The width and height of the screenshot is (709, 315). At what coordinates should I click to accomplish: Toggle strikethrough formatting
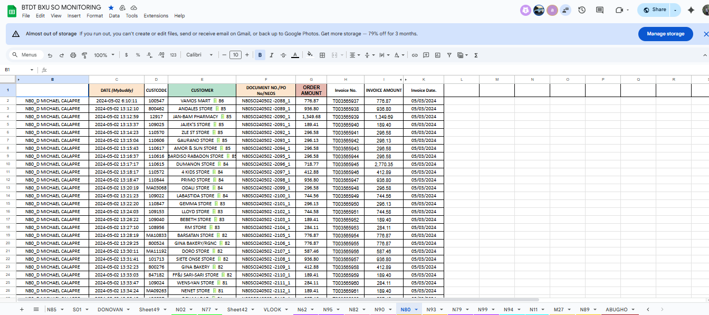283,55
